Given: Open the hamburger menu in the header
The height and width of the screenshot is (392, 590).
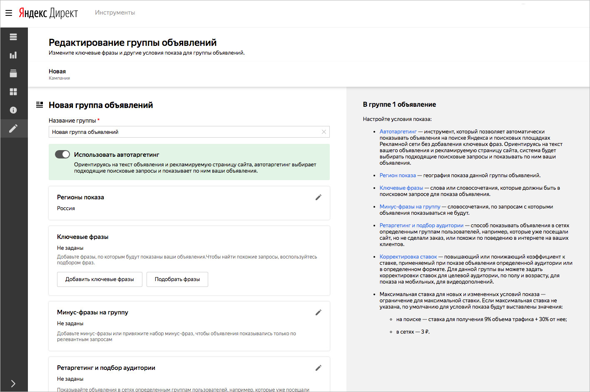Looking at the screenshot, I should pos(9,13).
